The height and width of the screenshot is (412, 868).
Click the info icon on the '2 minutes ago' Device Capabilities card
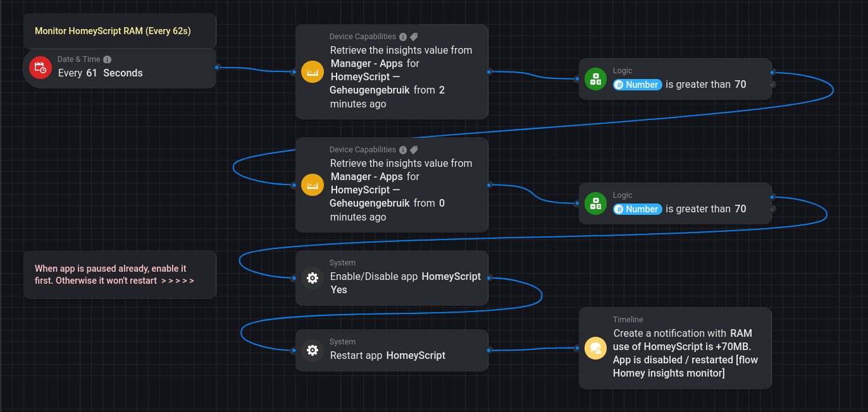[x=403, y=37]
